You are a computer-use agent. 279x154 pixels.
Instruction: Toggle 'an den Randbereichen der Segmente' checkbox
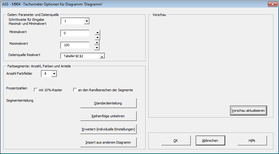[x=75, y=90]
